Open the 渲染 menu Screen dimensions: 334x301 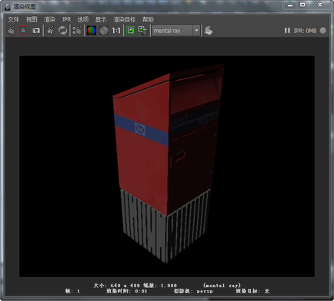click(49, 19)
